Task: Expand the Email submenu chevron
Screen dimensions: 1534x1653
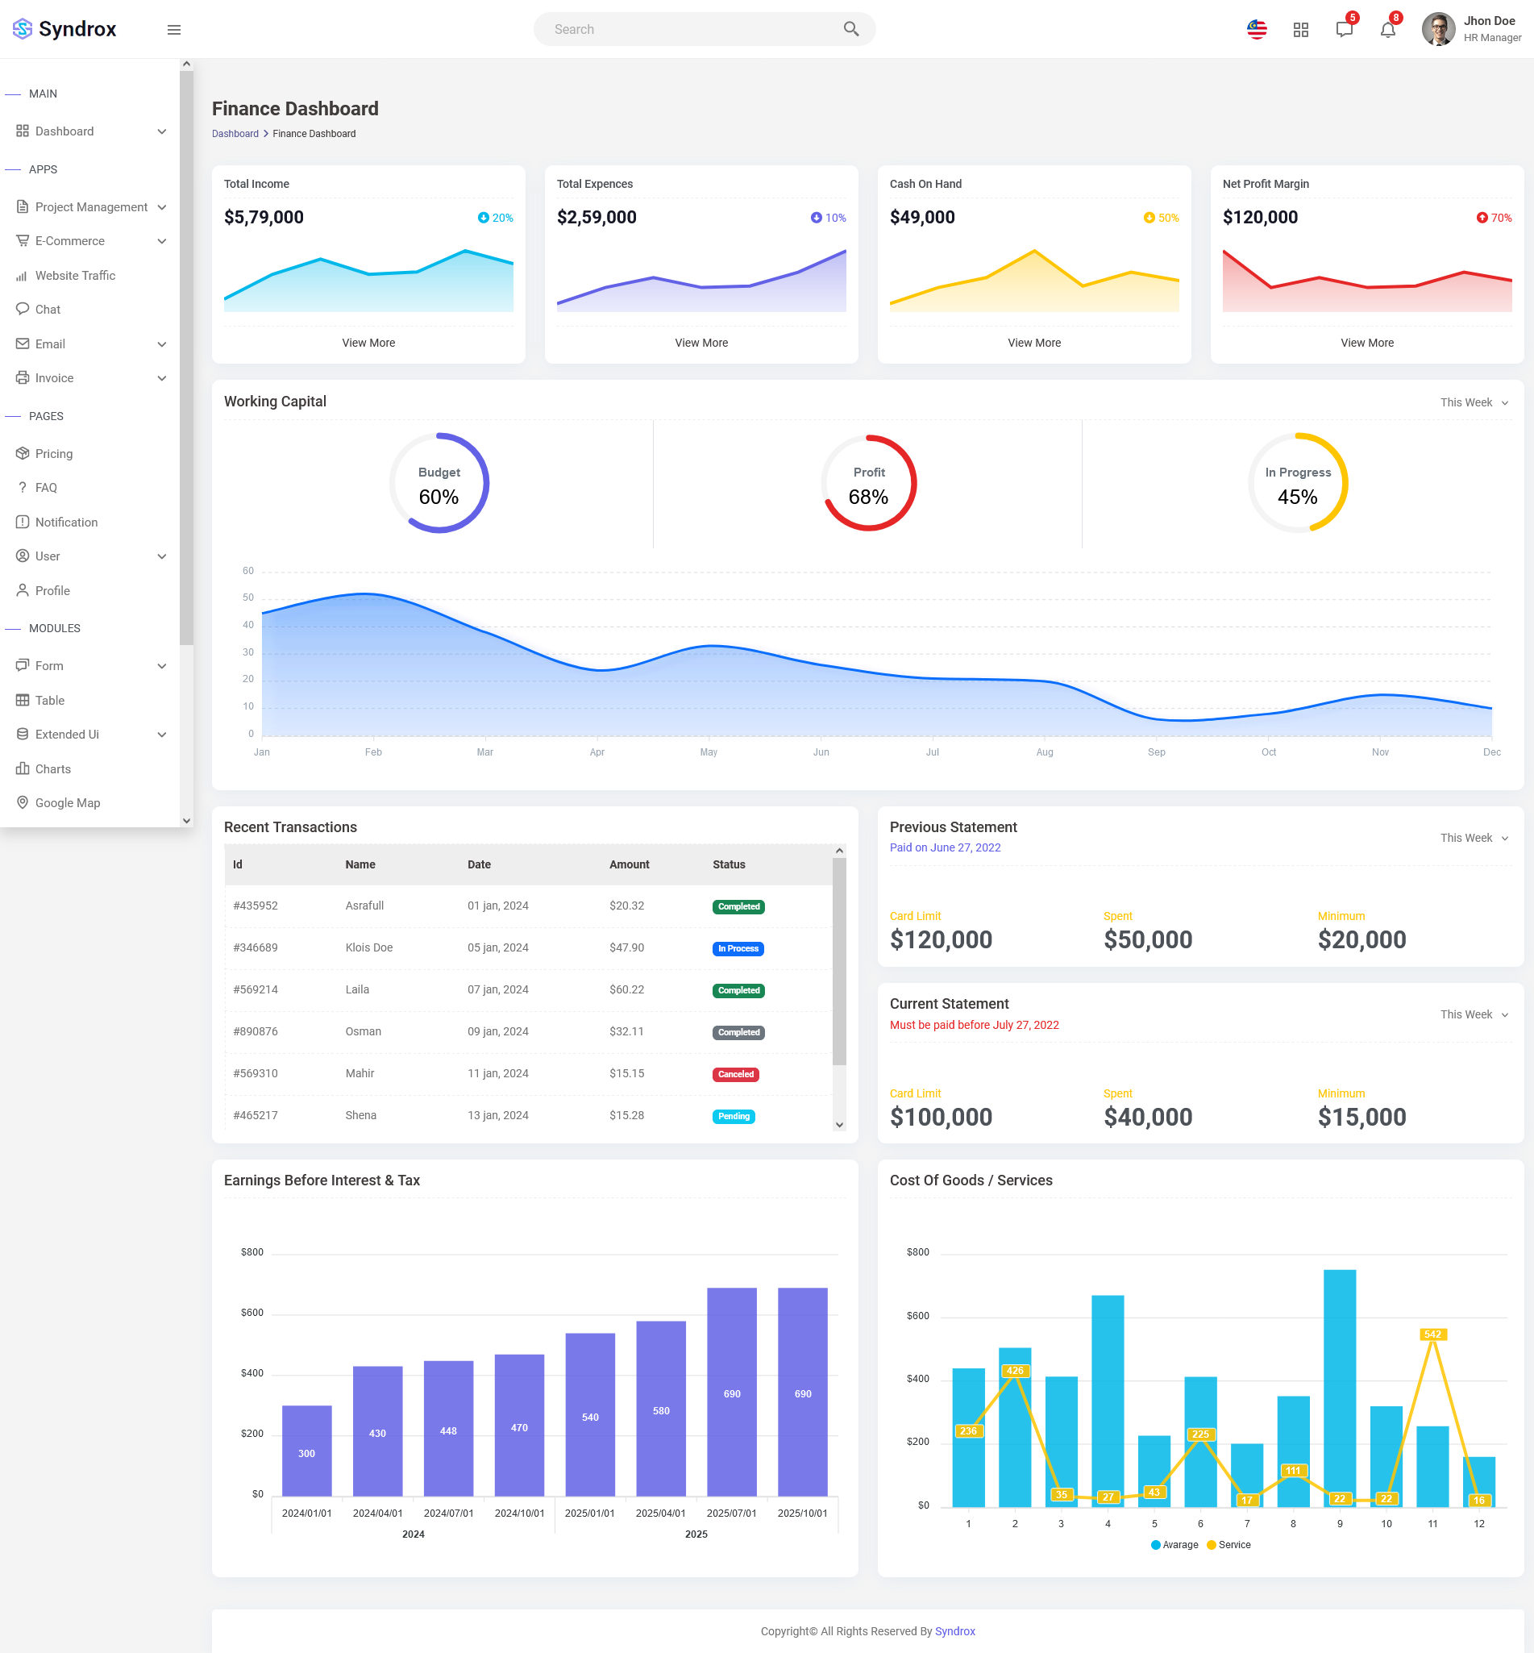Action: tap(162, 344)
